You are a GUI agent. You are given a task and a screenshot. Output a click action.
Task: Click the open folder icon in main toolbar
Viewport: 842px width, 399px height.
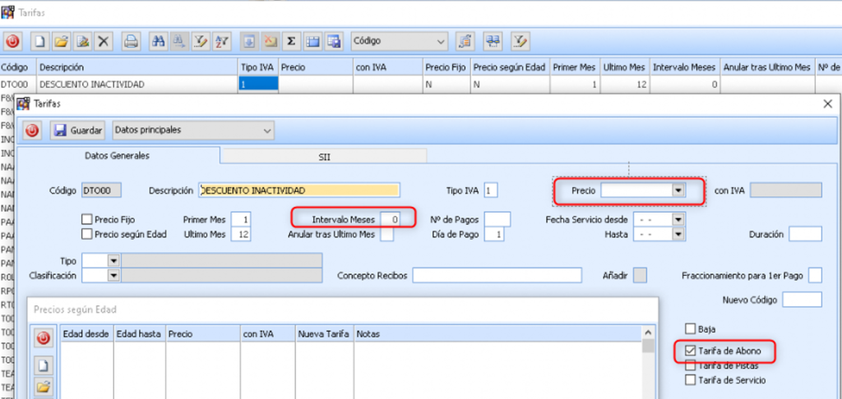tap(61, 40)
